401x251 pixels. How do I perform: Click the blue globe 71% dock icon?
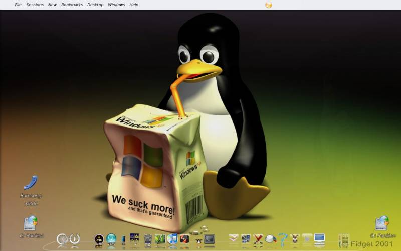click(111, 239)
